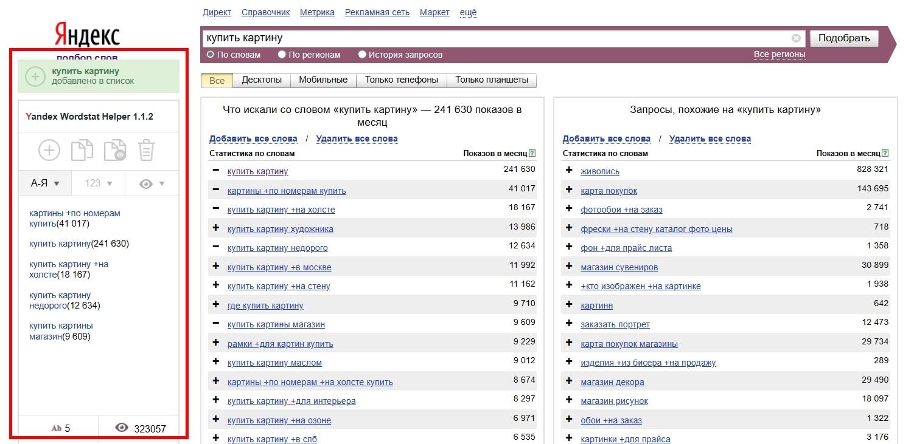Add 'рамки +для картин купить' with plus icon

(x=215, y=343)
